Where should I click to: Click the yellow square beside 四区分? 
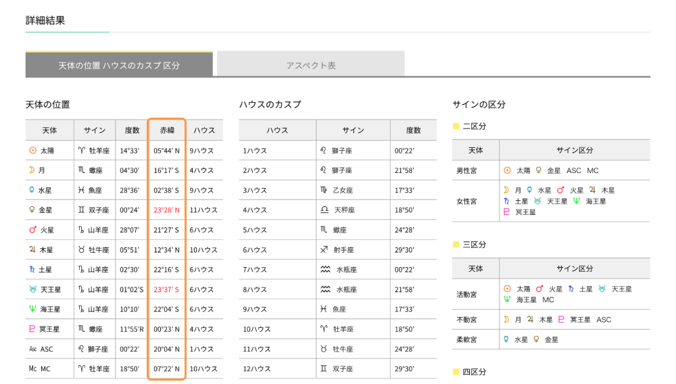pyautogui.click(x=456, y=372)
